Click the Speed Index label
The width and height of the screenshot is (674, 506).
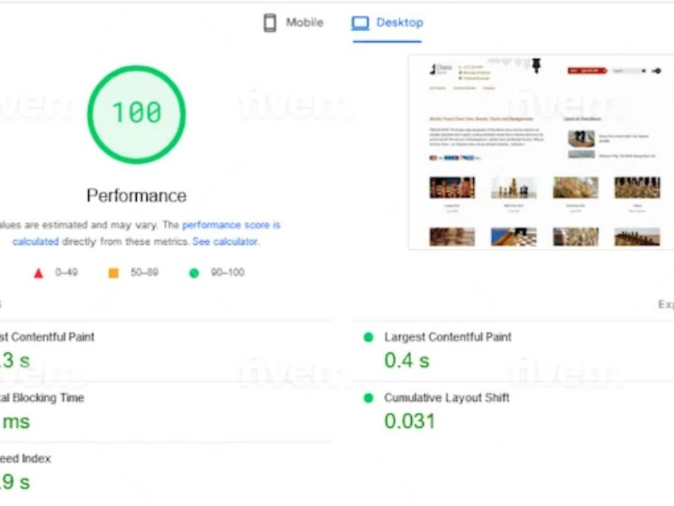tap(26, 459)
